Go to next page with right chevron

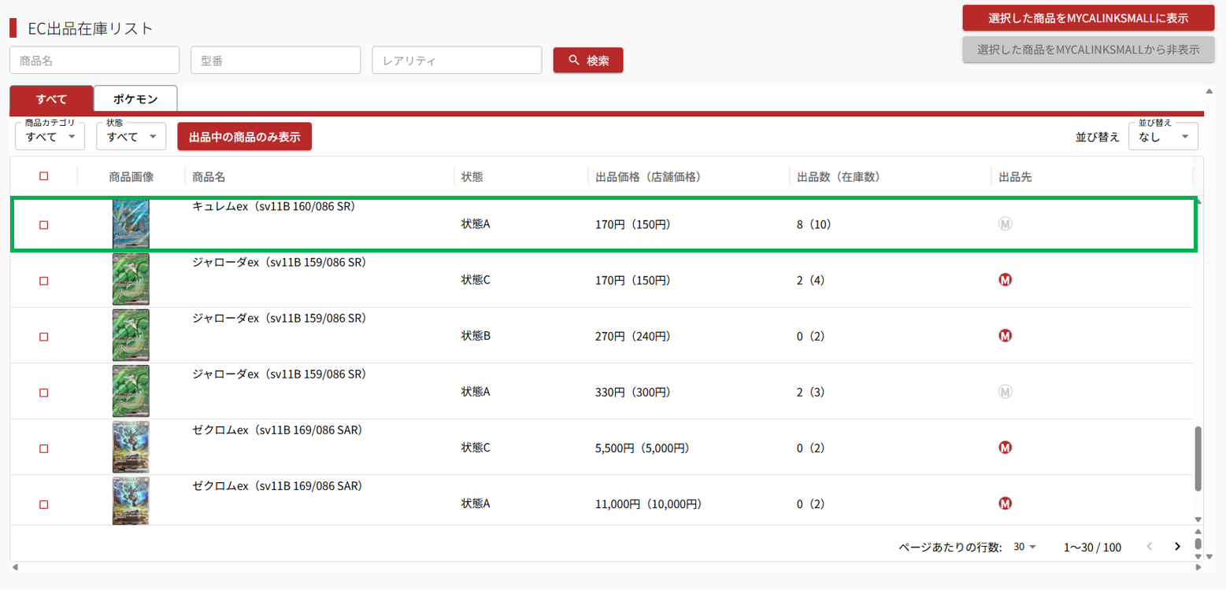[x=1177, y=547]
